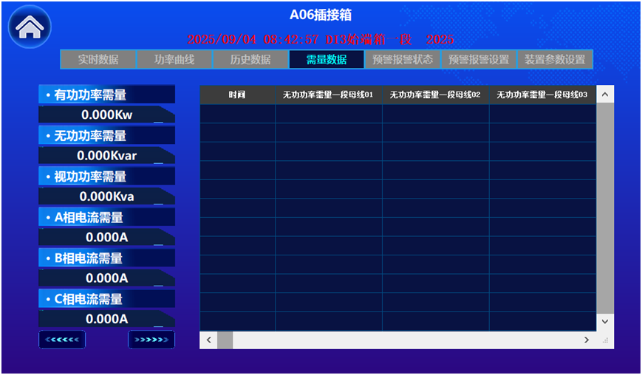Click the A相电流需量 0.000A value
642x375 pixels.
[107, 237]
